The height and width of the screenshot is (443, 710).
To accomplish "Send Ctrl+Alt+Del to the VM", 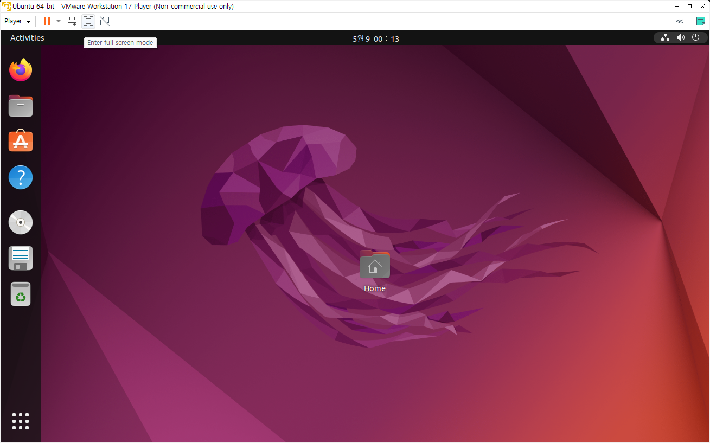I will click(x=72, y=21).
